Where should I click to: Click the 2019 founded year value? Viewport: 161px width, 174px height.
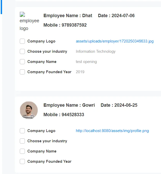(80, 72)
